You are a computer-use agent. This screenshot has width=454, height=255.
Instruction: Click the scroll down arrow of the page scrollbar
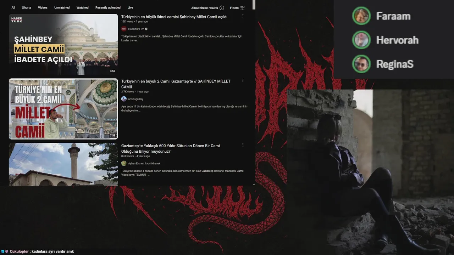pos(254,184)
